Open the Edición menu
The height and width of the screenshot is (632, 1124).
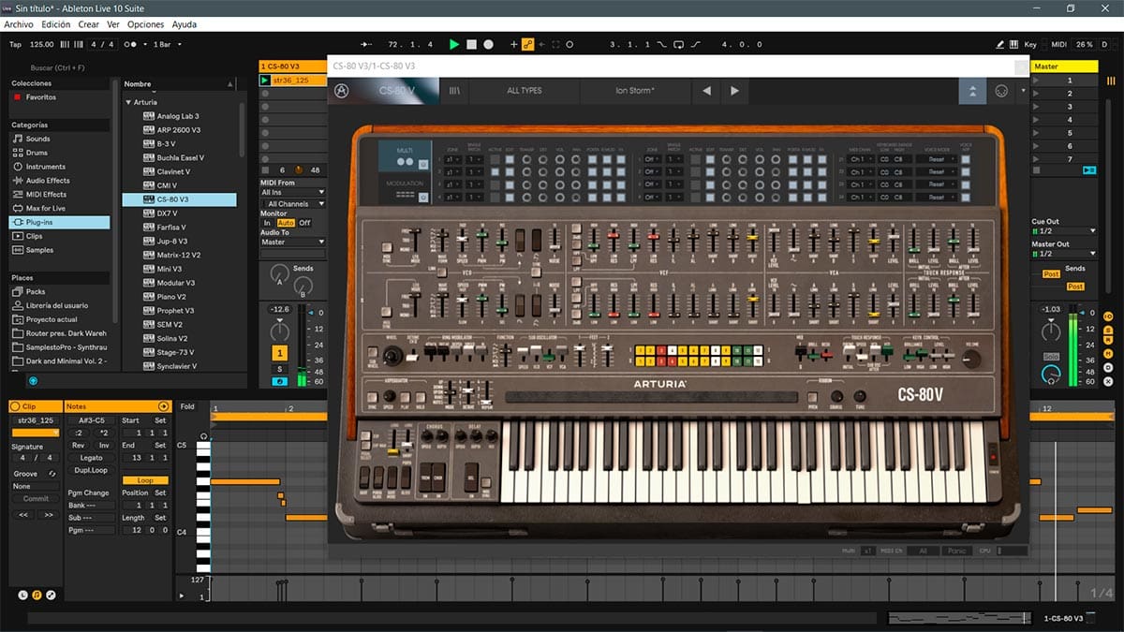56,24
